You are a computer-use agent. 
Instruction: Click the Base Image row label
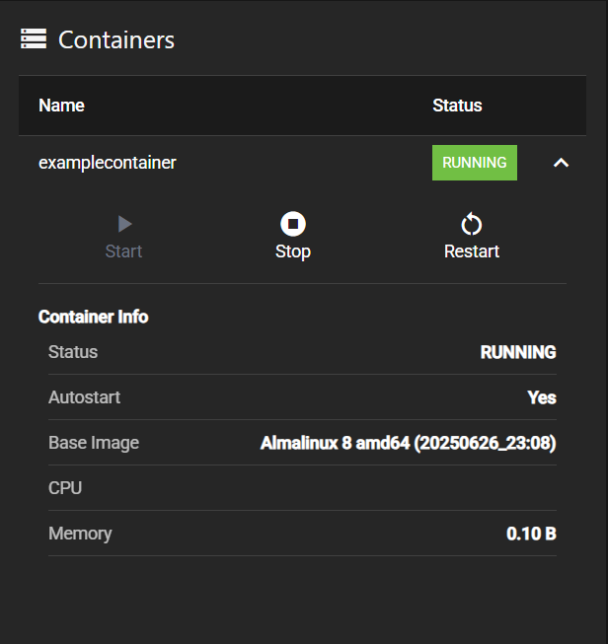94,443
